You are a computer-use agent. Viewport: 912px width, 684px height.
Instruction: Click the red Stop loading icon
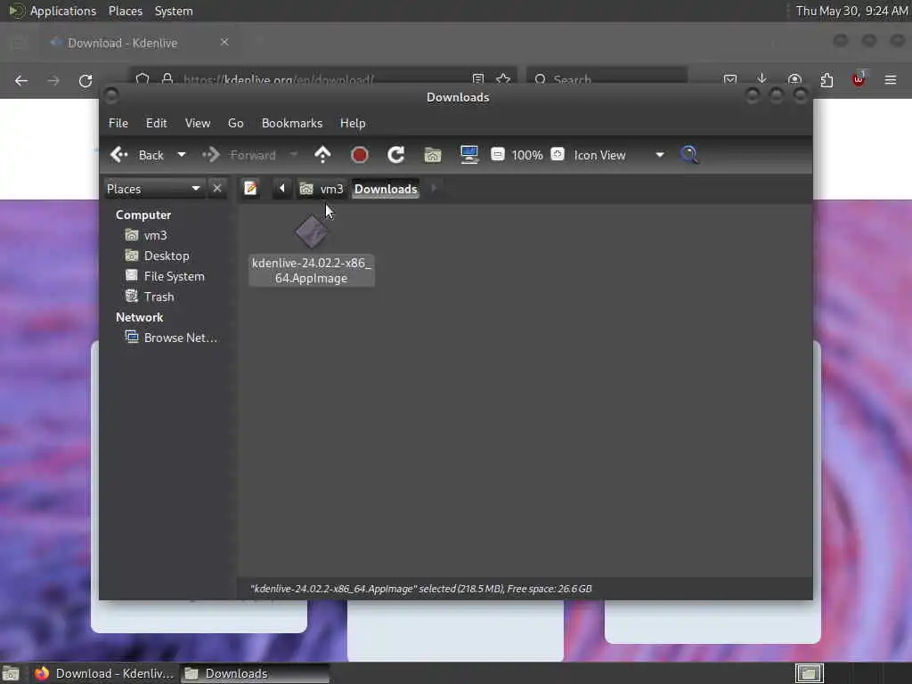(x=360, y=155)
